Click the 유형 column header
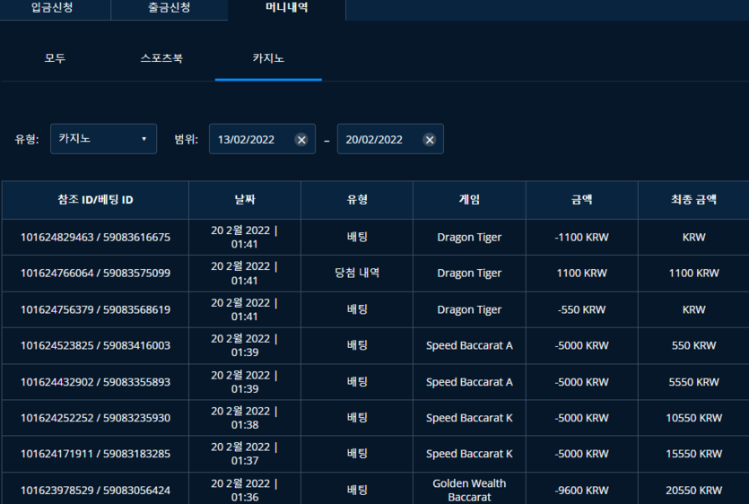 (x=357, y=200)
